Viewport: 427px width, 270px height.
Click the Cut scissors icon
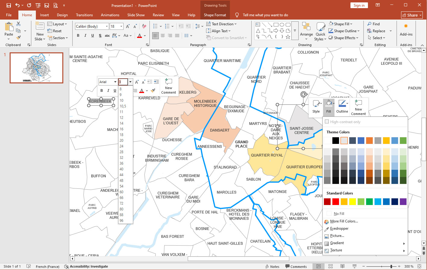point(18,24)
